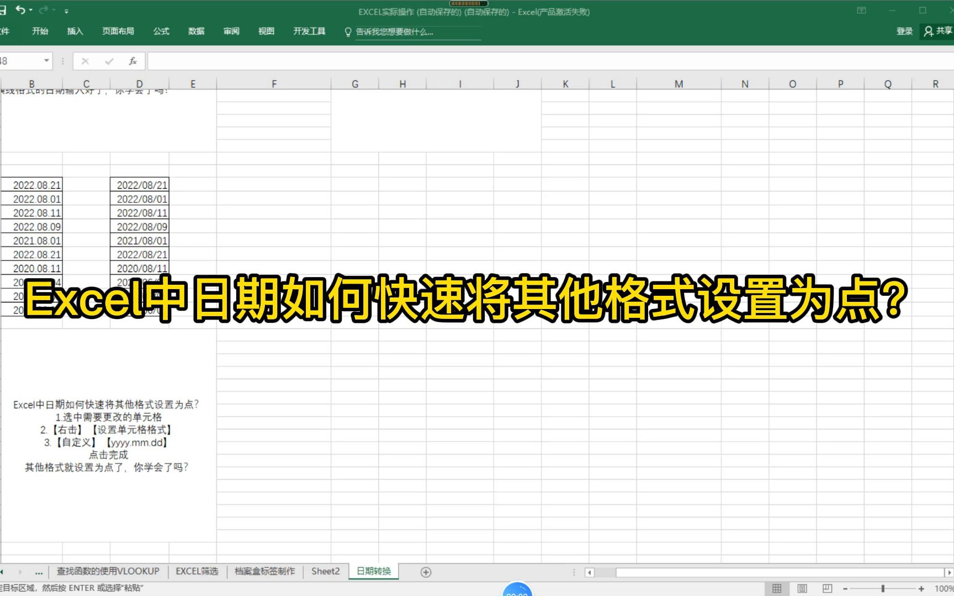Open the Name Box dropdown arrow
The height and width of the screenshot is (596, 954).
tap(46, 61)
